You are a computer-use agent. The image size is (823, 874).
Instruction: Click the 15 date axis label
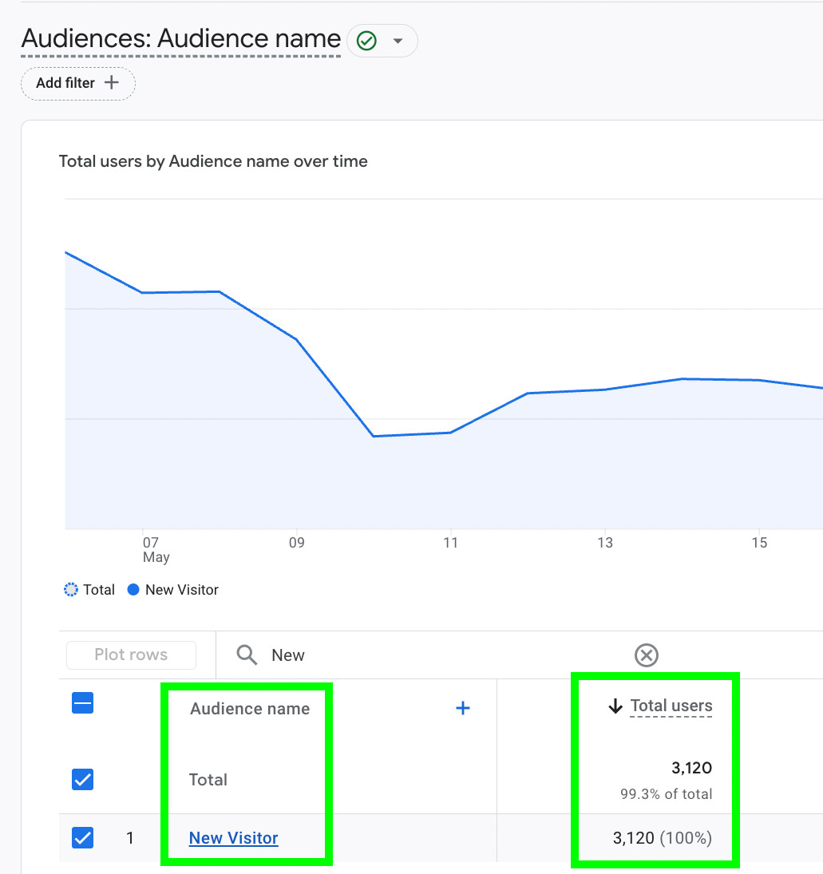(759, 542)
